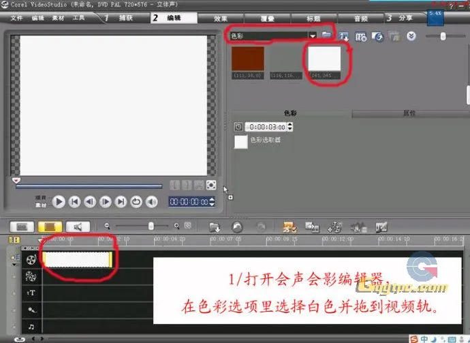Click the clock icon beside duration

coord(238,127)
